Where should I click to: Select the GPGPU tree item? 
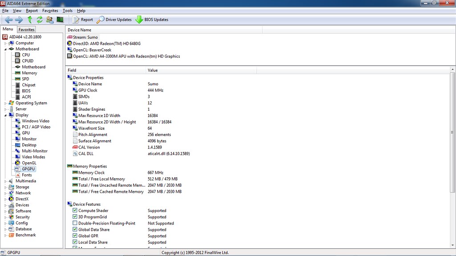(x=28, y=169)
